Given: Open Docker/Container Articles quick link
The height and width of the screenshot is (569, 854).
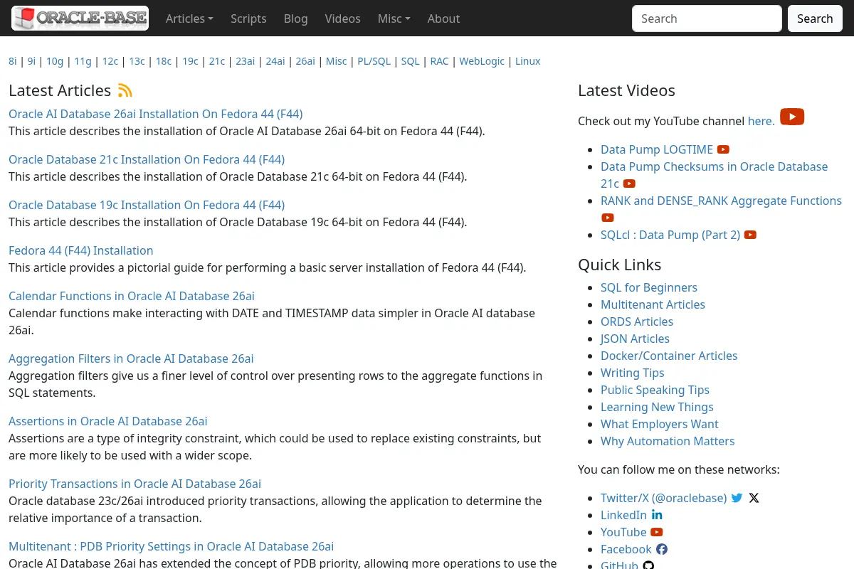Looking at the screenshot, I should point(669,356).
